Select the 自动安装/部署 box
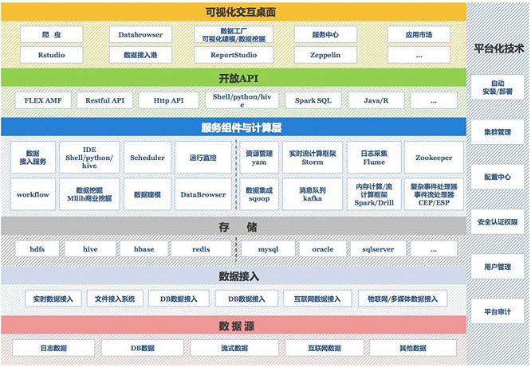Viewport: 531px width, 367px height. 498,88
